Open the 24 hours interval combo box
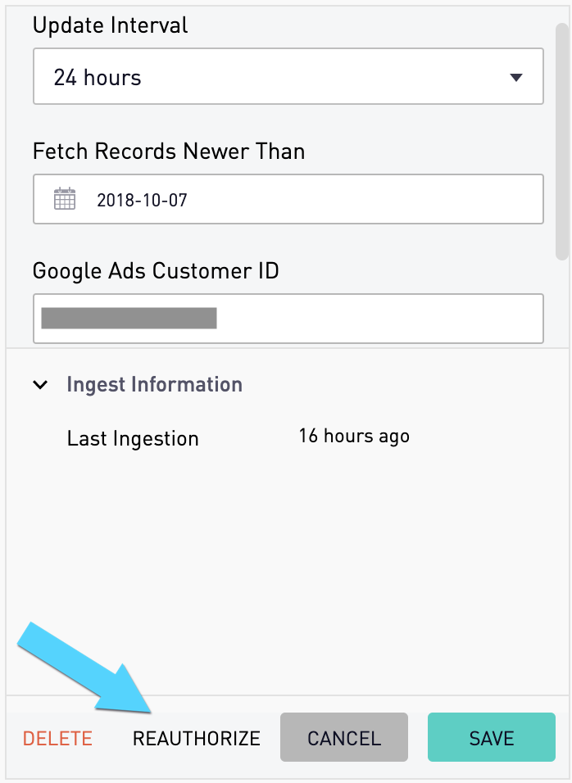Screen dimensions: 572x783 coord(287,78)
